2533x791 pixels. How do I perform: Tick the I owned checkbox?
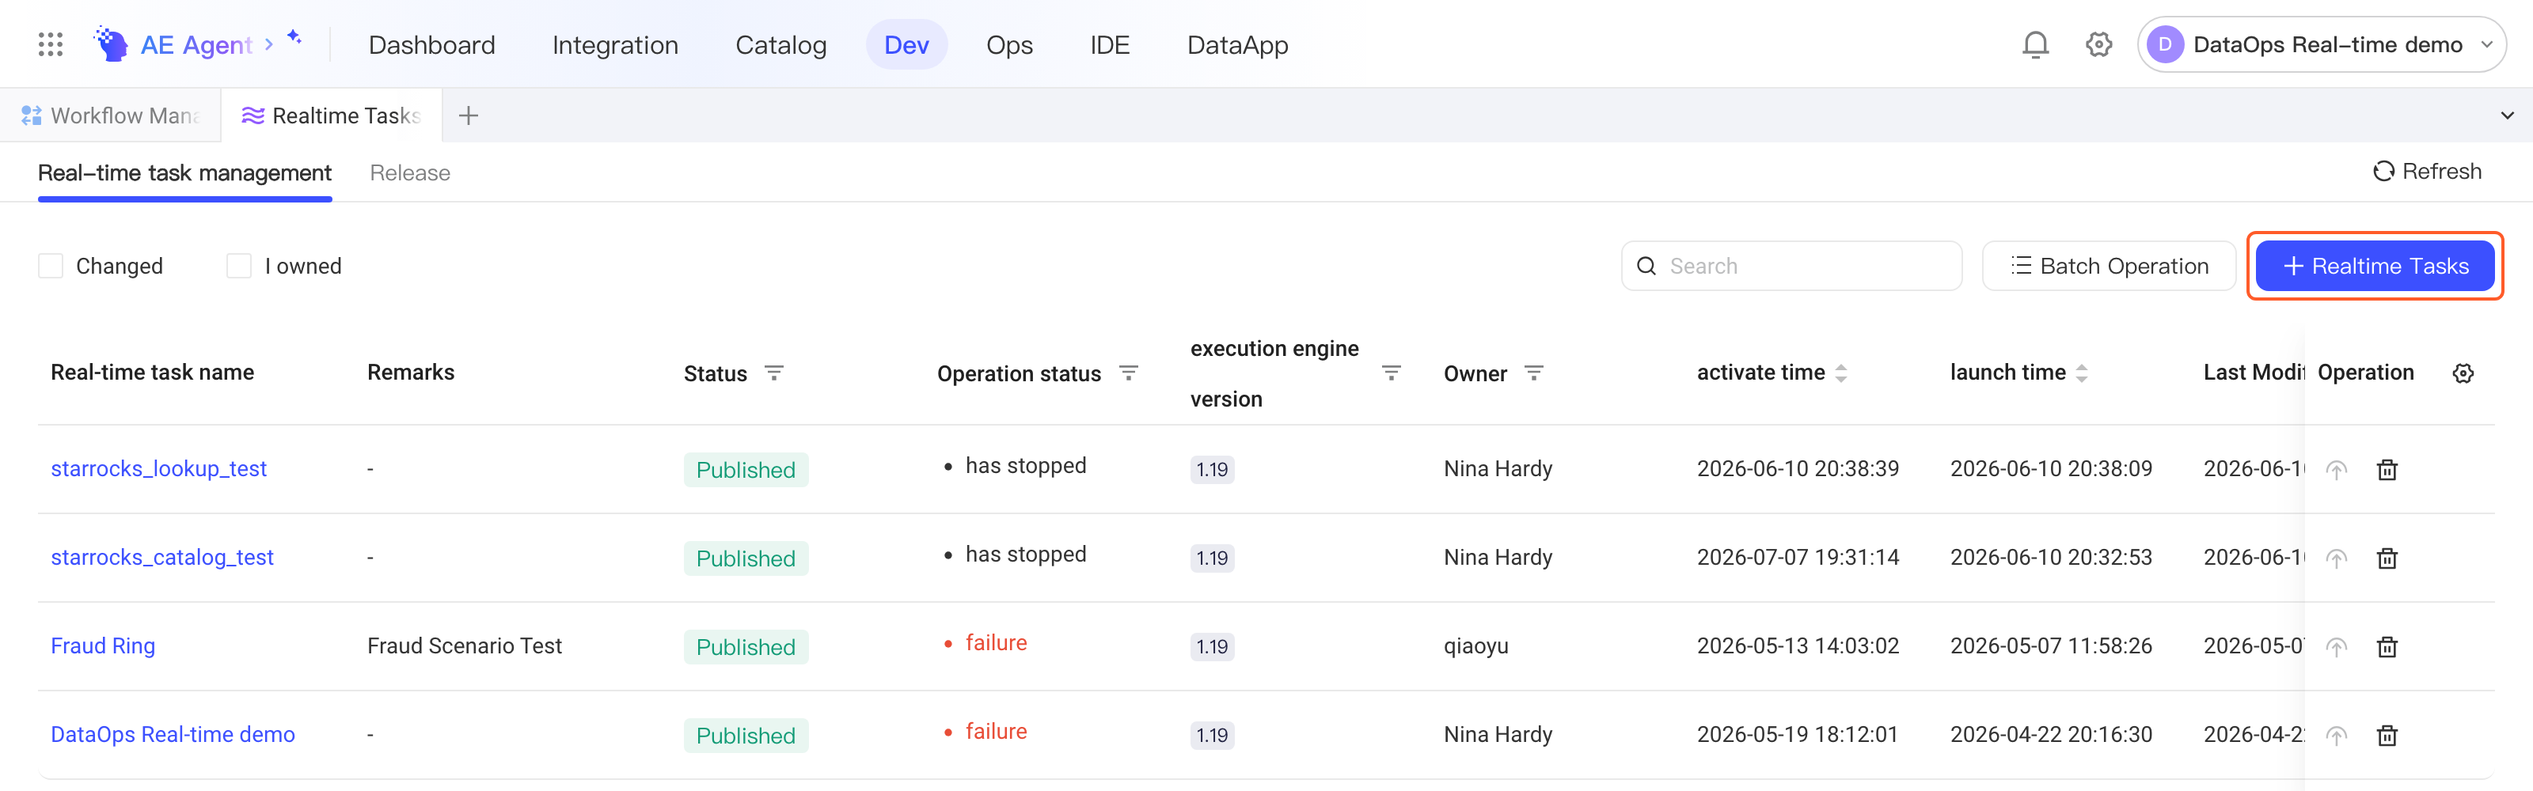pos(239,267)
